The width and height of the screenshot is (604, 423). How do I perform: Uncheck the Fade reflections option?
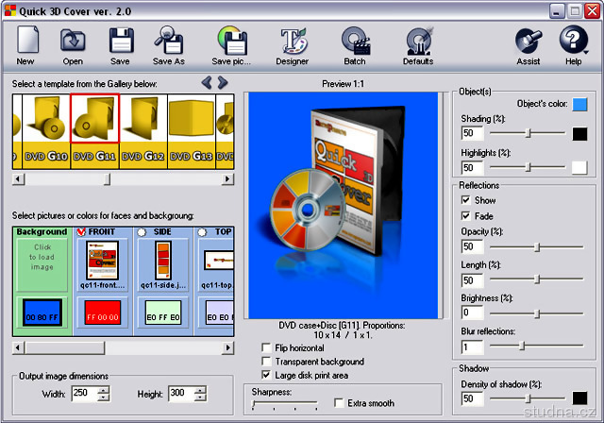(x=465, y=215)
